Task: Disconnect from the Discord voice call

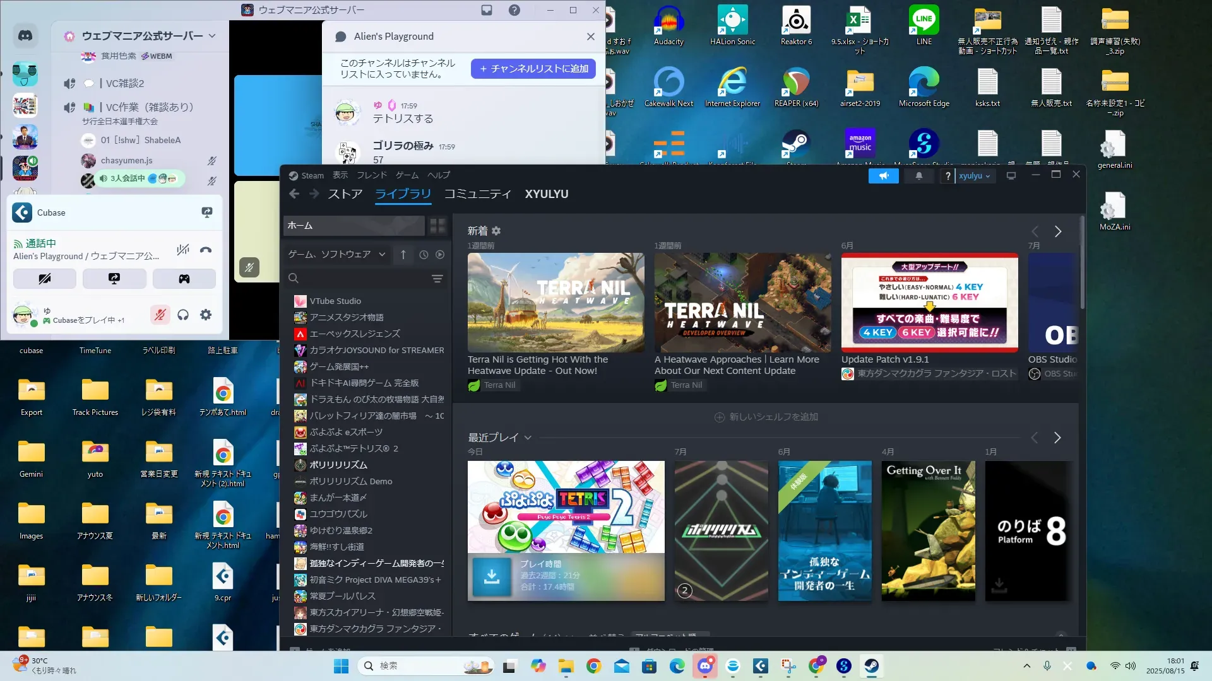Action: coord(206,250)
